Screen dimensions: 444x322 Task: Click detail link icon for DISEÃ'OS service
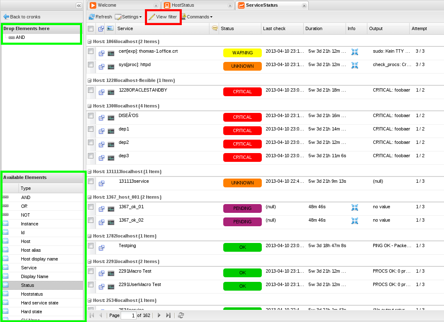tap(101, 118)
